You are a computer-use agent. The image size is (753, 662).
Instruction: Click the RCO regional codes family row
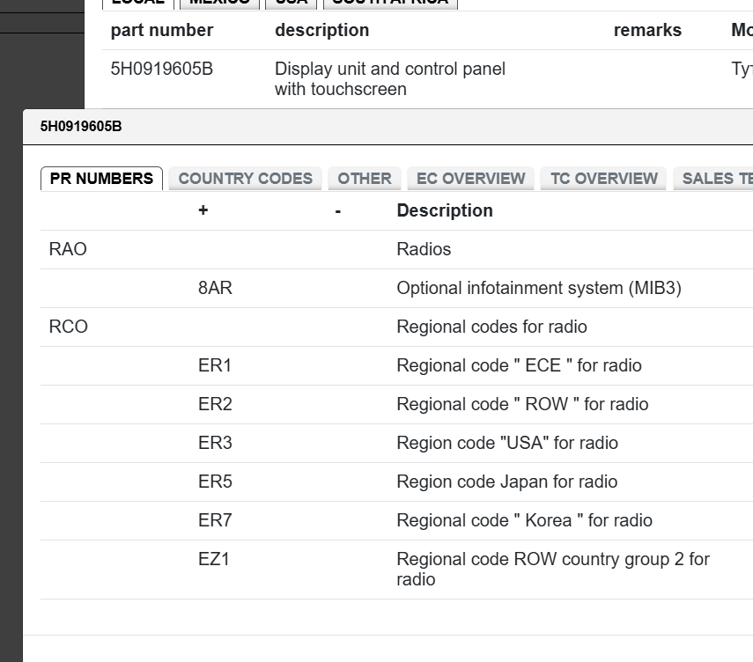click(x=68, y=327)
